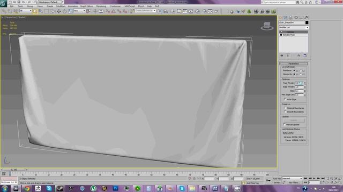The width and height of the screenshot is (343, 192).
Task: Toggle the Snaps toggle icon
Action: 108,11
